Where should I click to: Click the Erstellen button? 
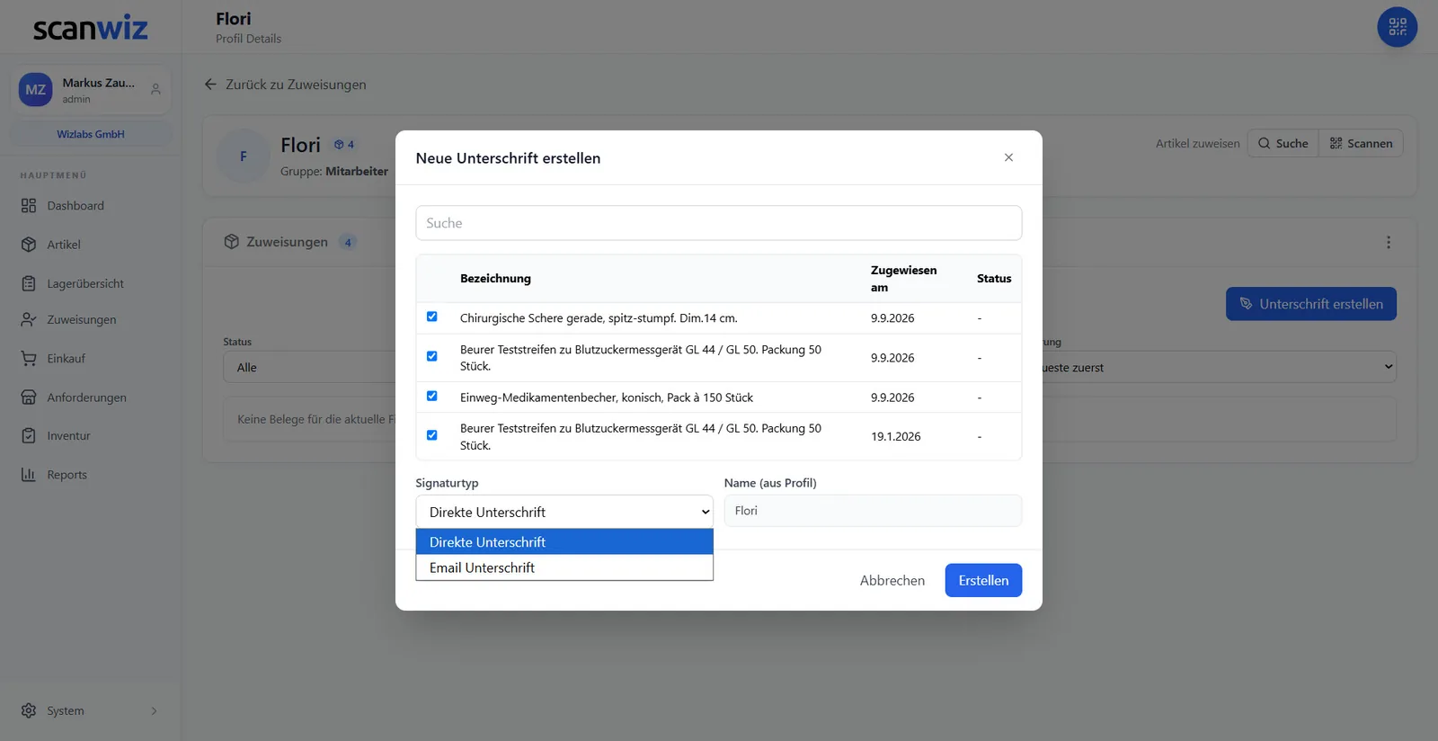coord(983,580)
